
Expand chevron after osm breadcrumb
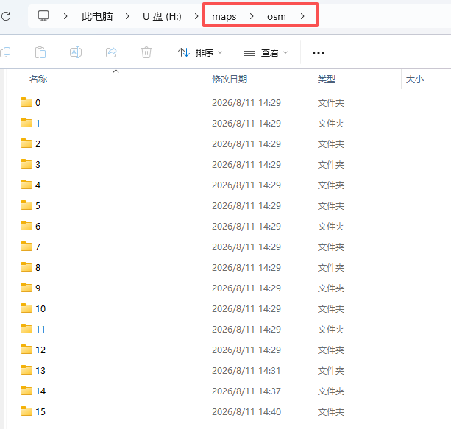click(302, 16)
